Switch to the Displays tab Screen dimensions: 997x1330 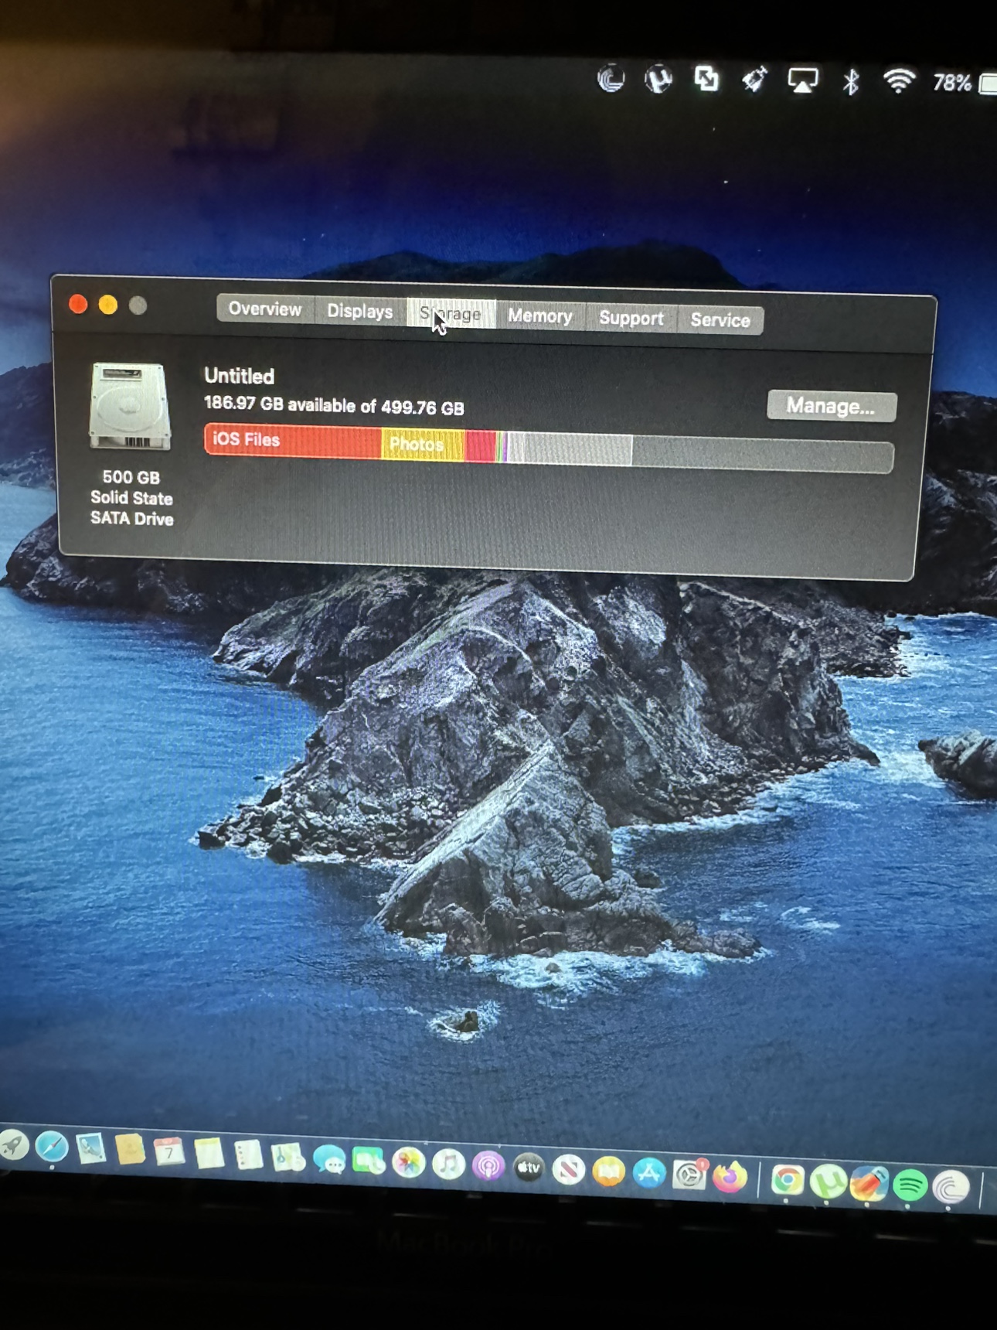tap(359, 311)
